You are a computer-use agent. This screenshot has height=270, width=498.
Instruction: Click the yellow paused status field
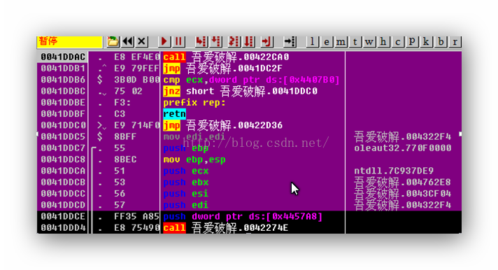pyautogui.click(x=69, y=41)
